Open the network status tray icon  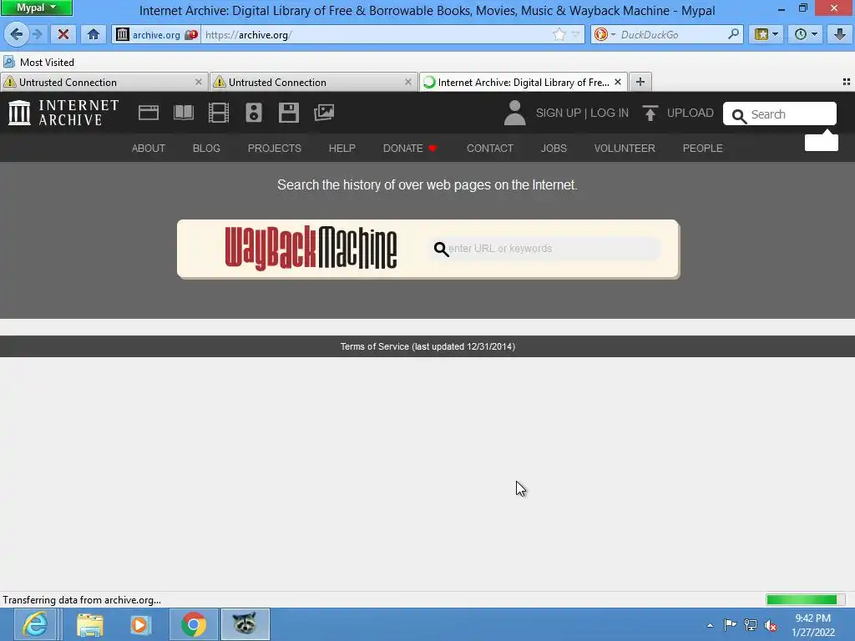click(751, 625)
